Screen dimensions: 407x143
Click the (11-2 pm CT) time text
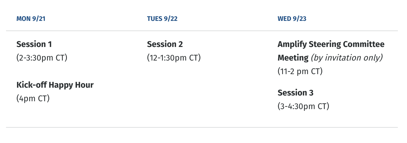[x=300, y=71]
